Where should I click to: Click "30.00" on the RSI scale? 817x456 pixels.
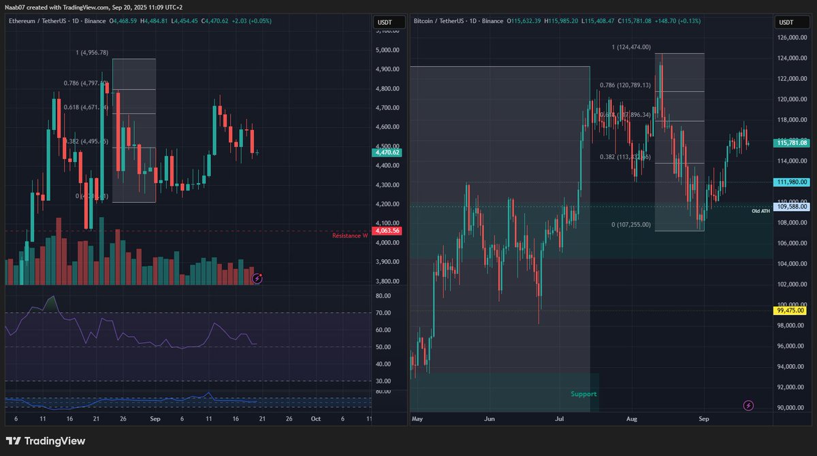tap(382, 381)
